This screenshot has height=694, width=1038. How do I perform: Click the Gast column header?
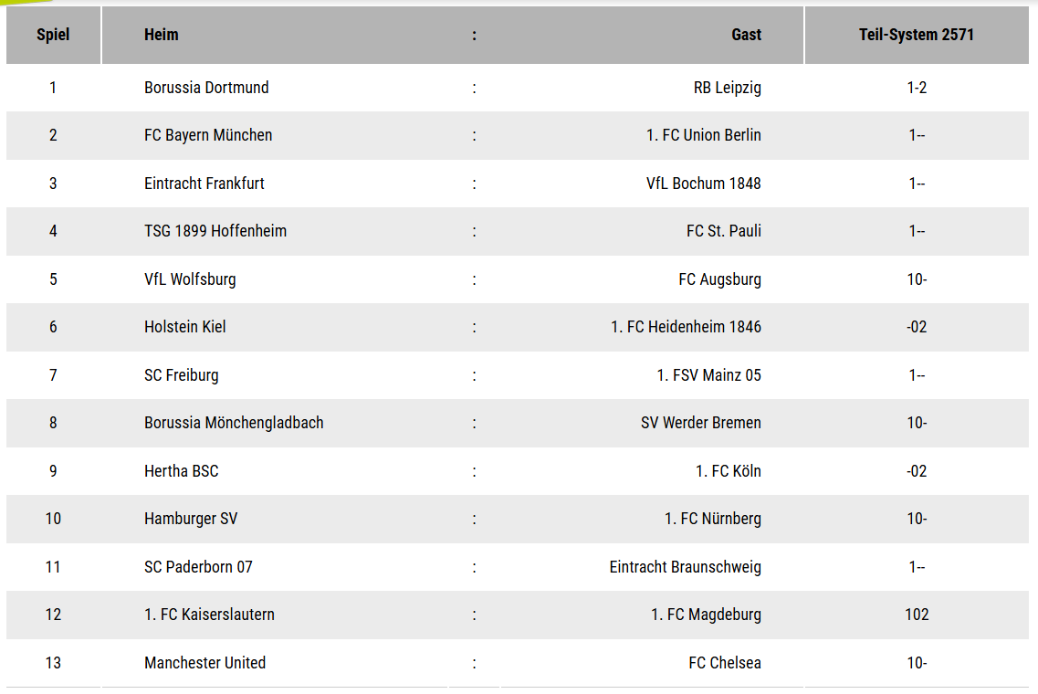(x=746, y=35)
